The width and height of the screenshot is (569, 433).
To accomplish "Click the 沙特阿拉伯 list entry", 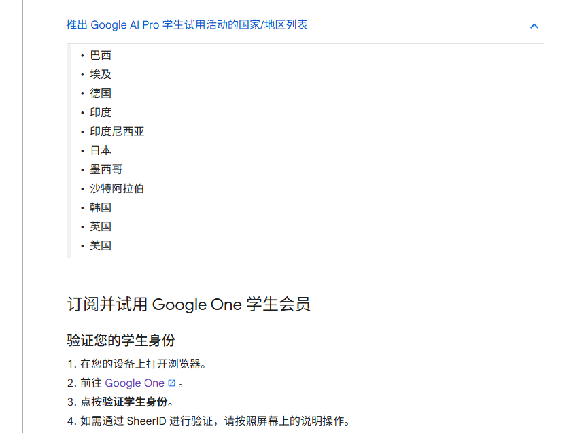I will click(117, 188).
